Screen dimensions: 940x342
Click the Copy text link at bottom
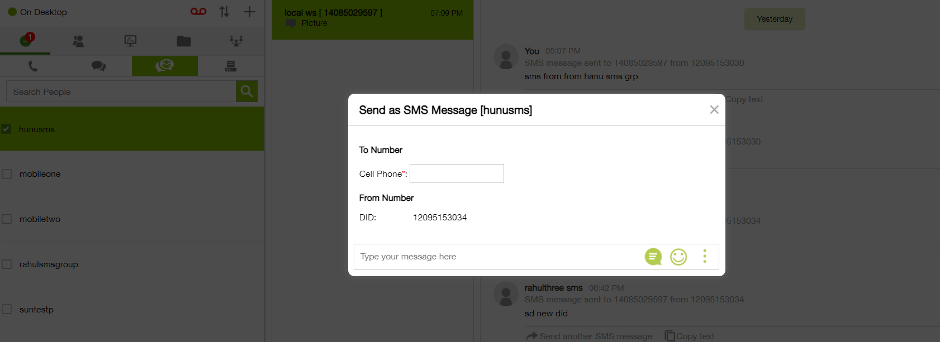click(690, 336)
